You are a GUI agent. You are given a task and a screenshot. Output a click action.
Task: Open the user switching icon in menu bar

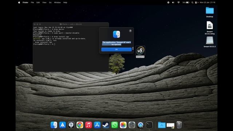point(197,3)
